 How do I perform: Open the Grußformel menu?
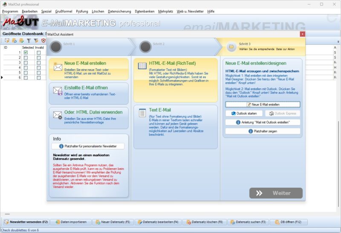click(x=64, y=12)
